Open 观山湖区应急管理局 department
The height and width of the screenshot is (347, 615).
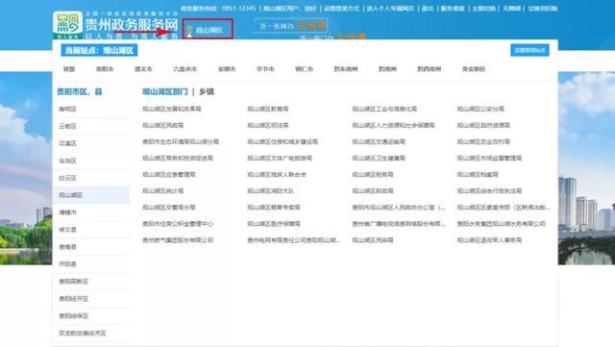pyautogui.click(x=169, y=175)
